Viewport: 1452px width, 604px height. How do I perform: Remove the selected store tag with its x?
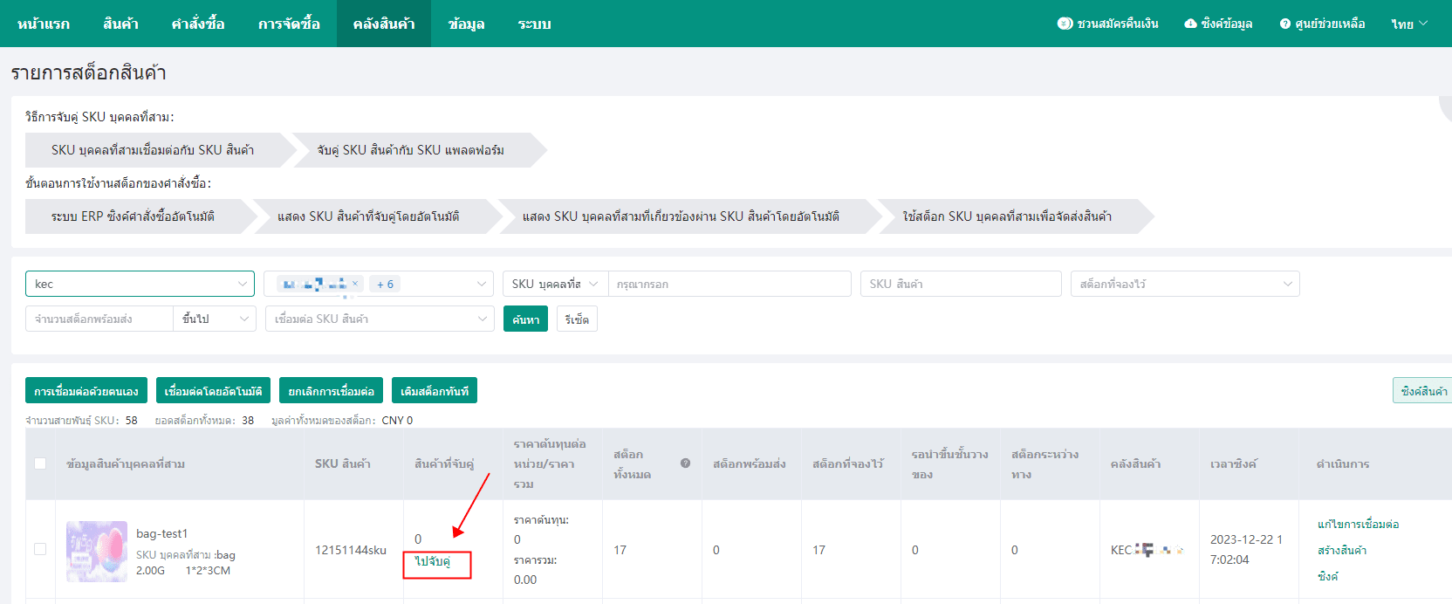pos(355,284)
